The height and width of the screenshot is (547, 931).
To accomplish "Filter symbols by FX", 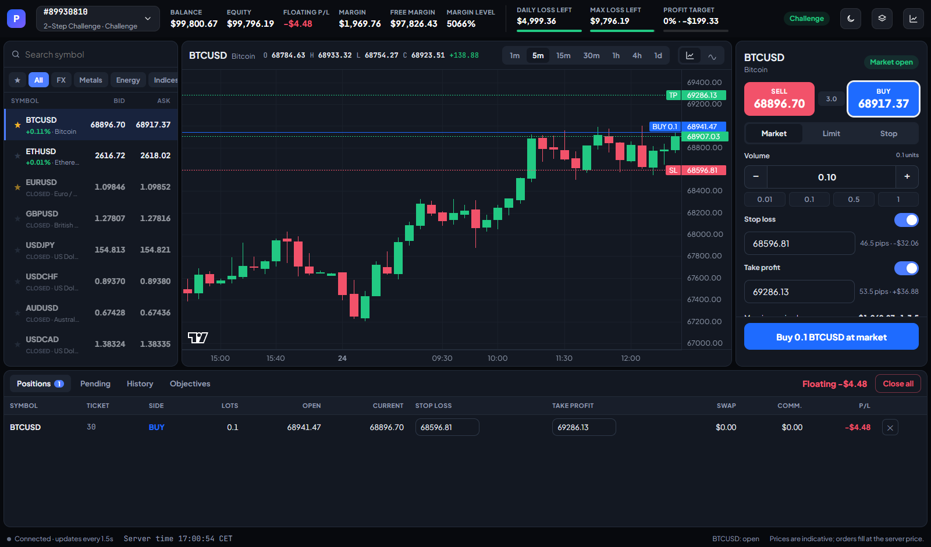I will [61, 80].
